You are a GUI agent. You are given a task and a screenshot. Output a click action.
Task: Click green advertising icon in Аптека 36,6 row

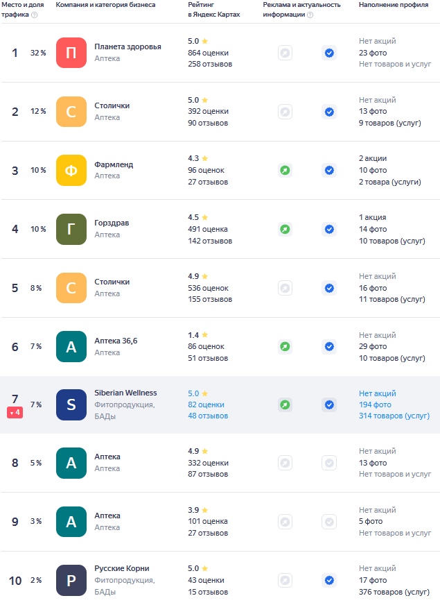285,346
